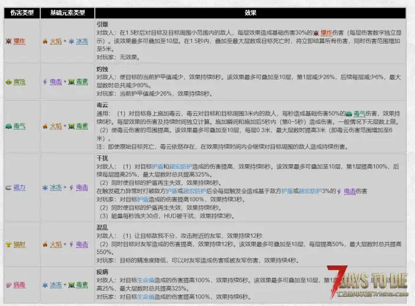
Task: Click the 冰冻 snowflake icon in the 磁力 row
Action: pos(45,188)
